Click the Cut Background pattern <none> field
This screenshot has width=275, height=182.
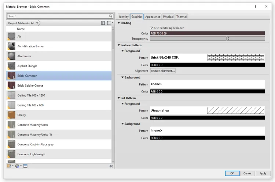coord(207,131)
